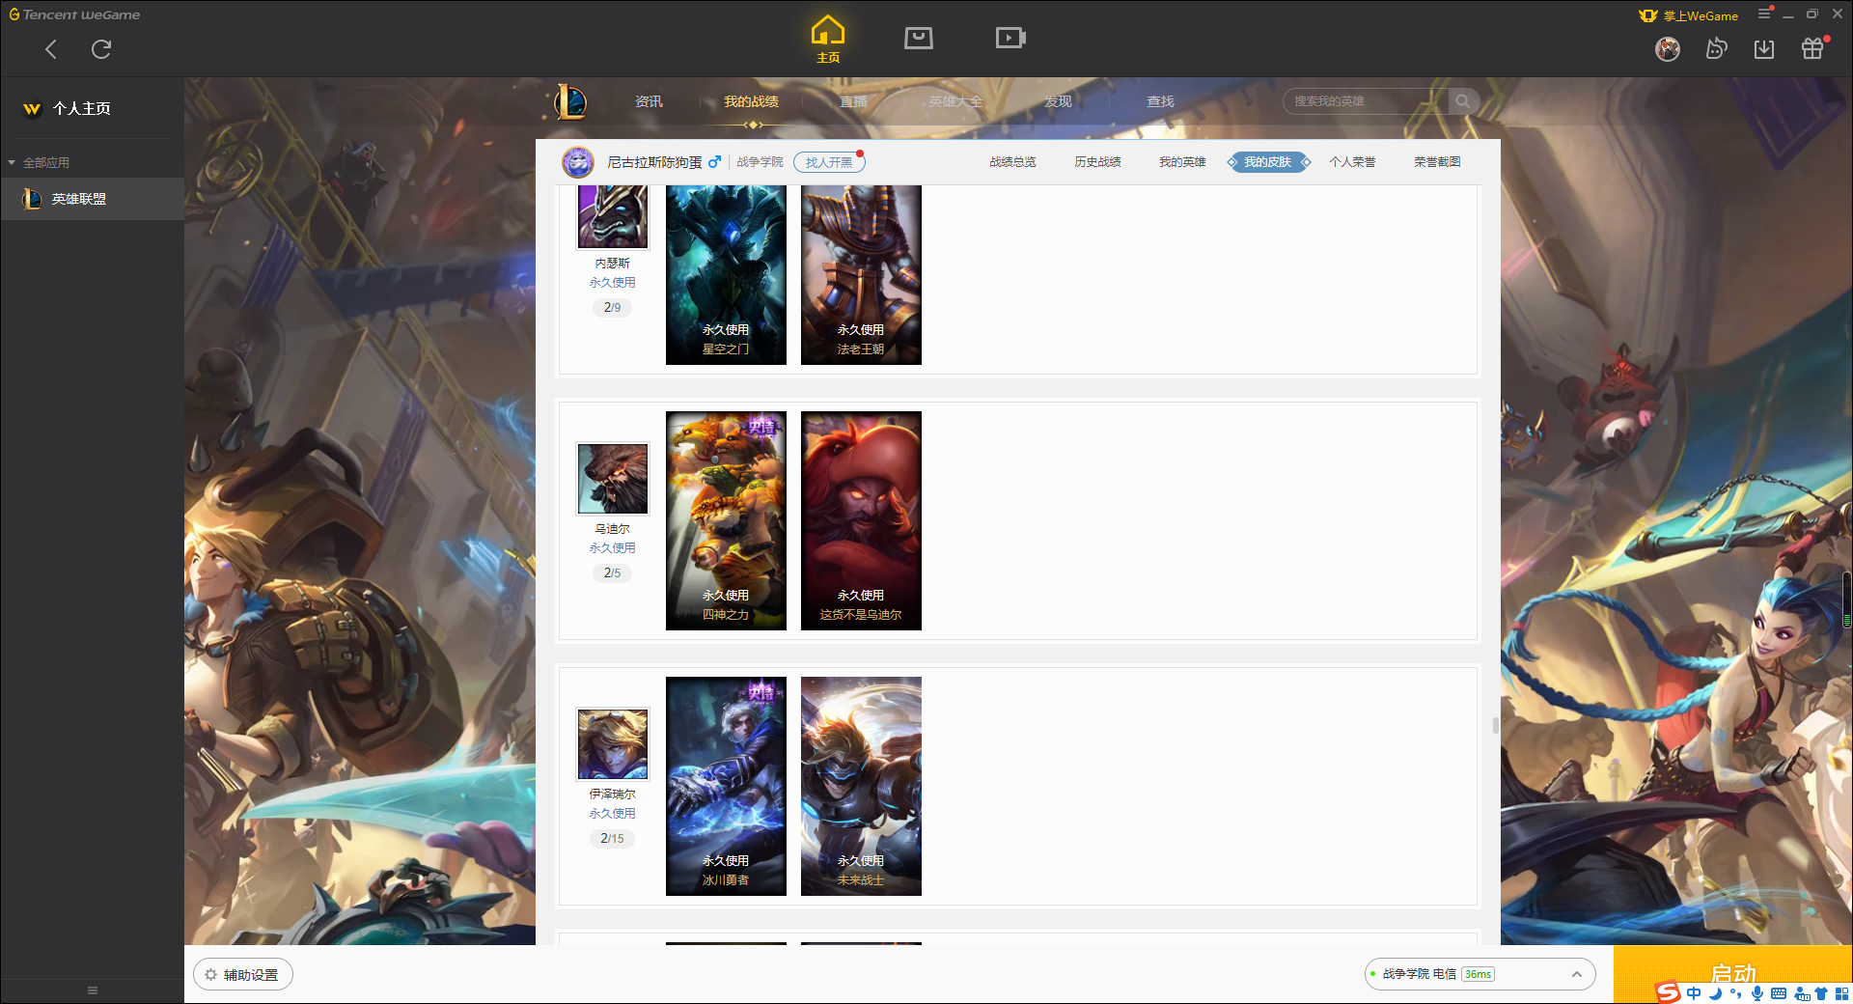Click the input method skin shirt icon
1853x1004 pixels.
click(1821, 993)
